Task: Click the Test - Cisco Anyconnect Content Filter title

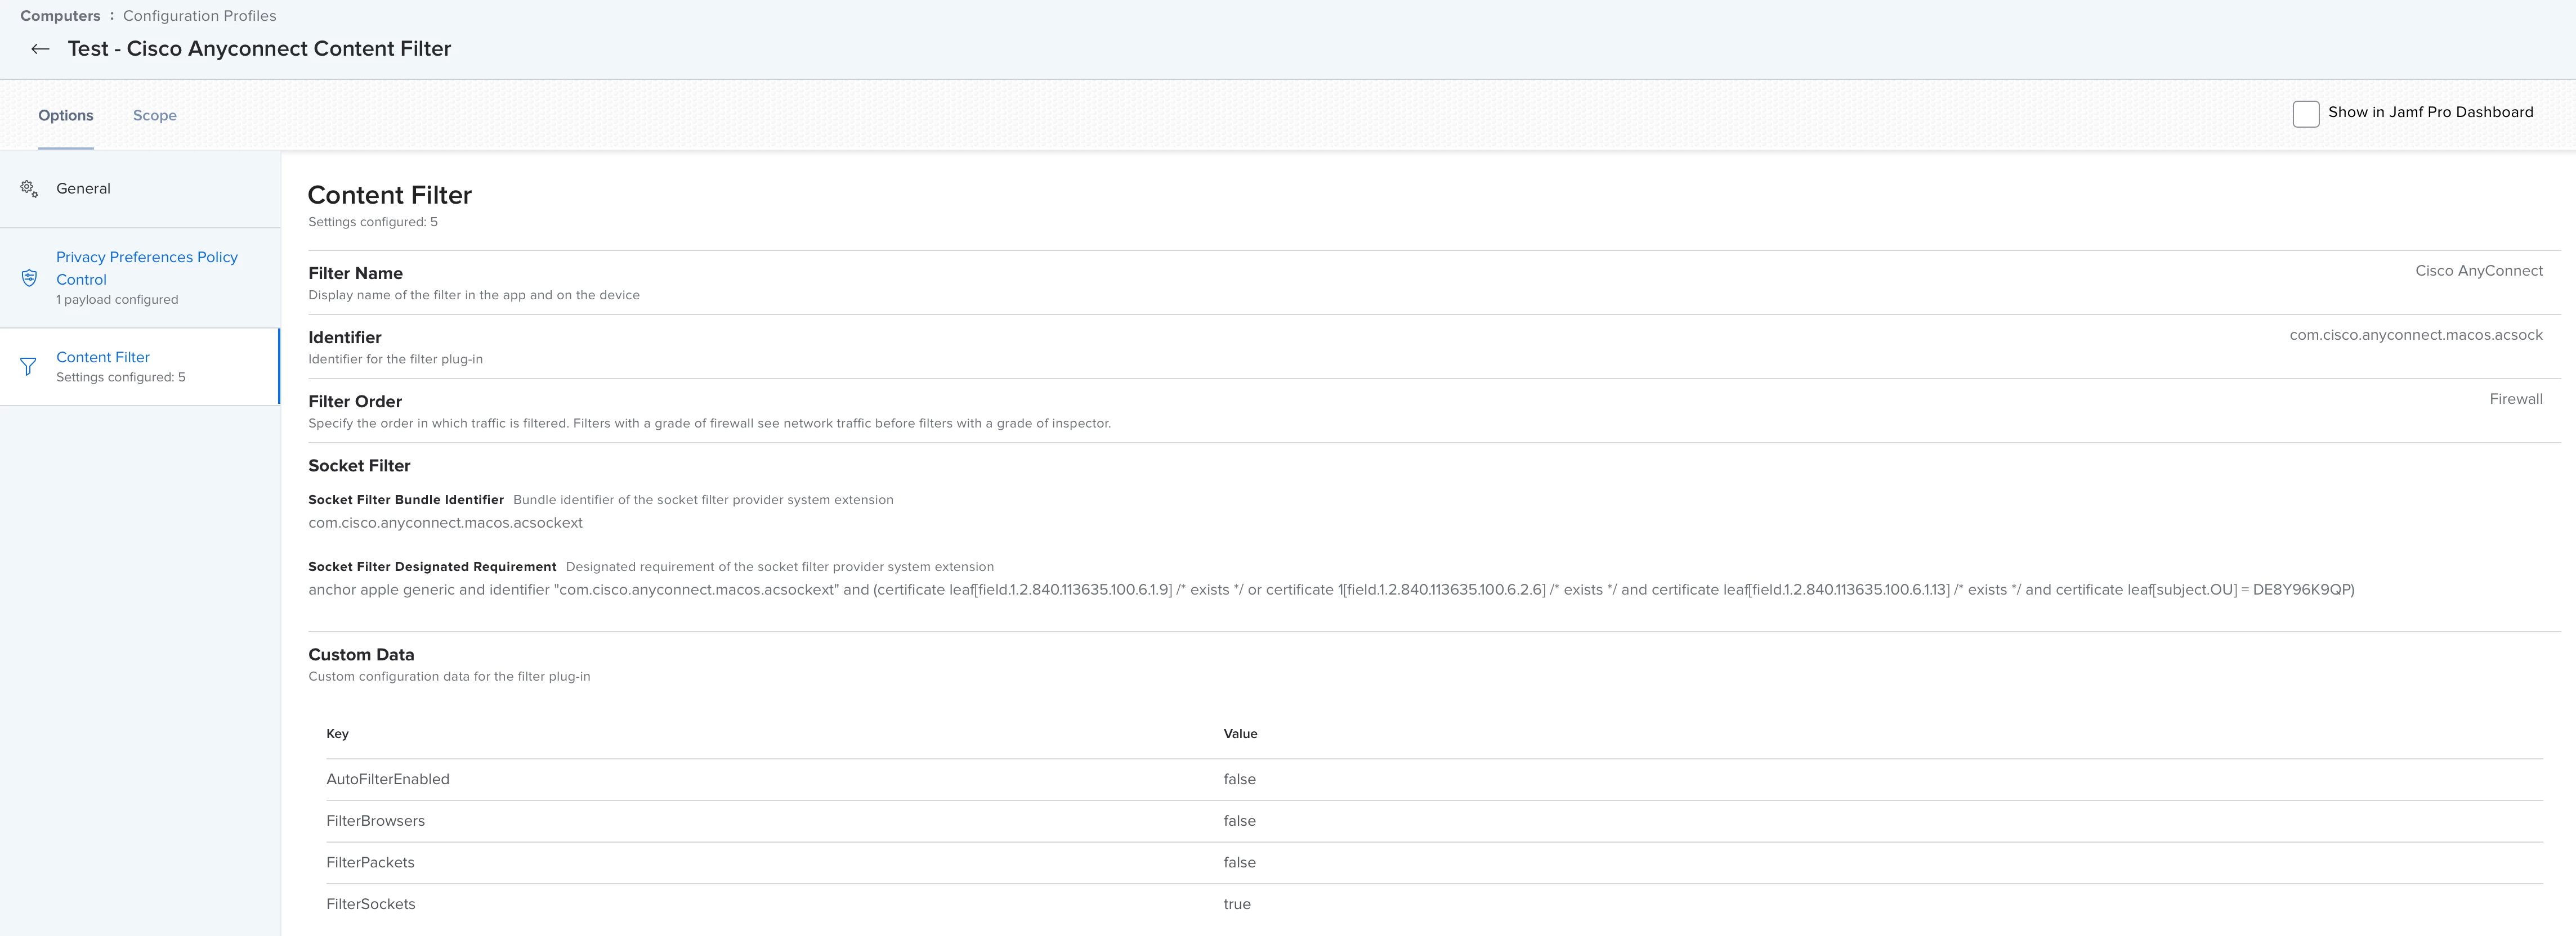Action: 259,49
